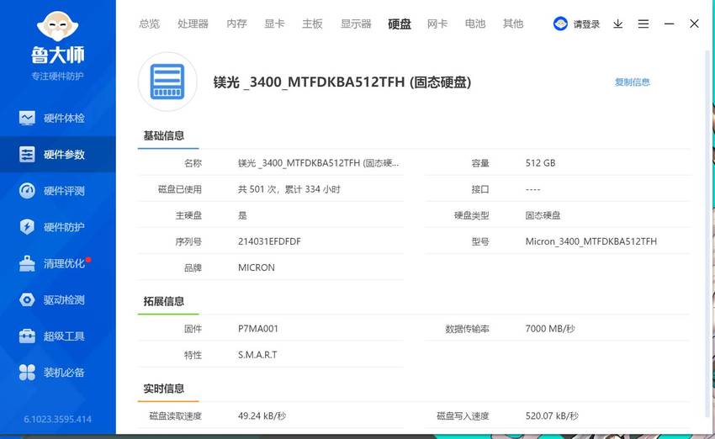Click the 复制信息 link
Viewport: 715px width, 439px height.
coord(632,82)
